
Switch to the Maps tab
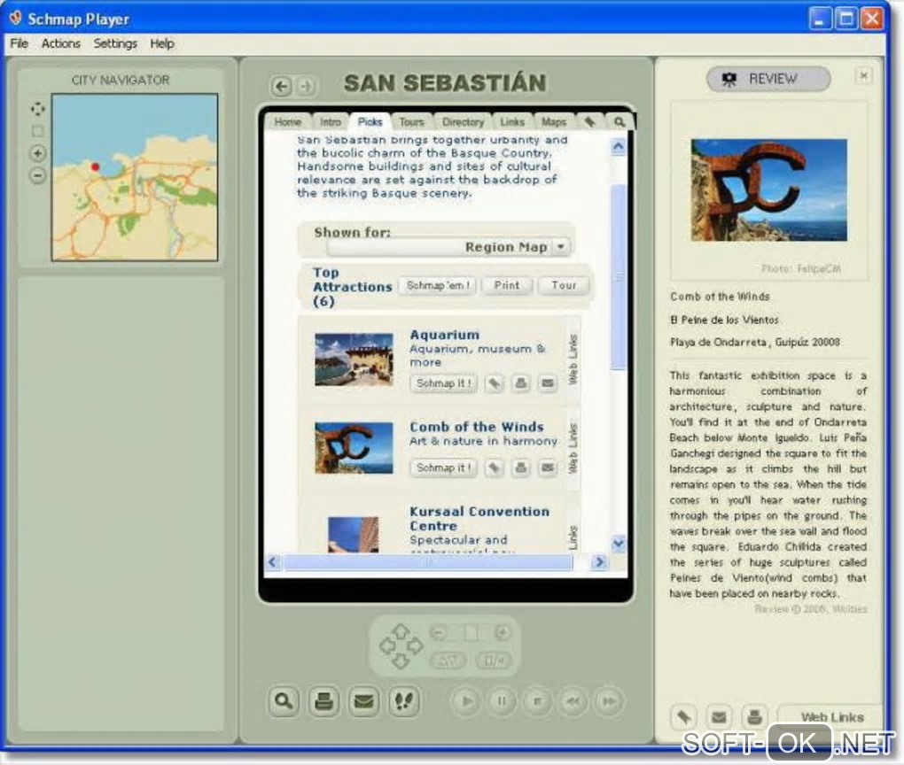tap(553, 122)
